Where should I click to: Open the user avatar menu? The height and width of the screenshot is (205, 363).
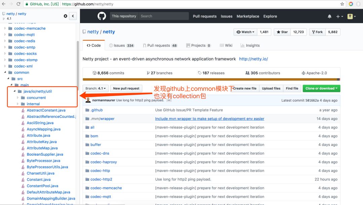(352, 16)
